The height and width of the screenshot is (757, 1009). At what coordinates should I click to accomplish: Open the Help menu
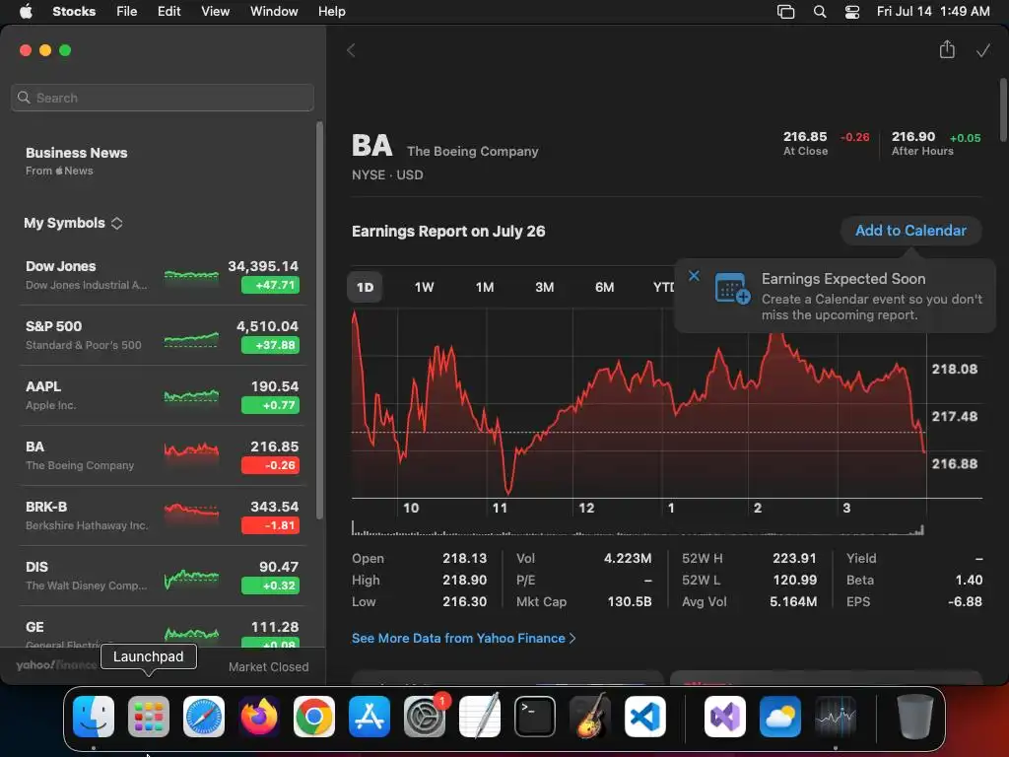pos(332,12)
